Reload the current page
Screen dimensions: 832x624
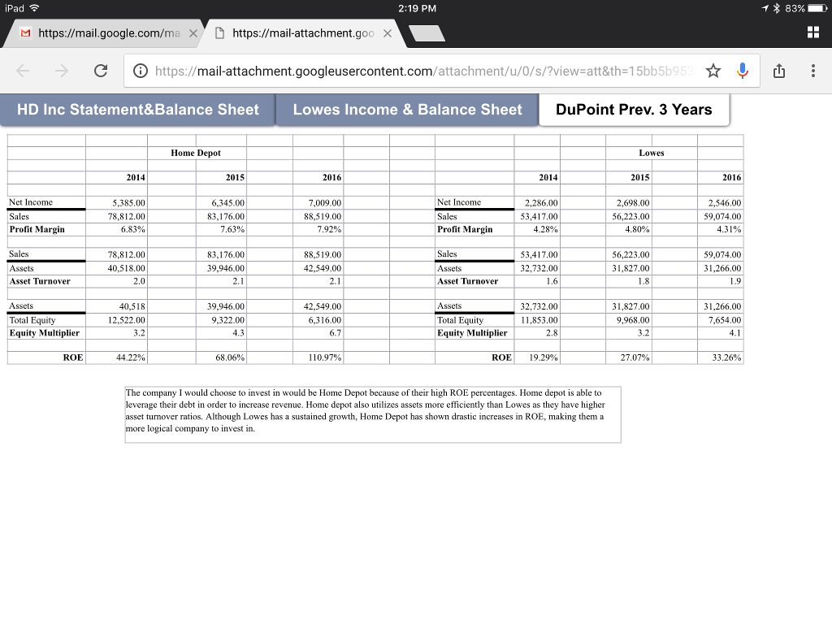coord(101,71)
